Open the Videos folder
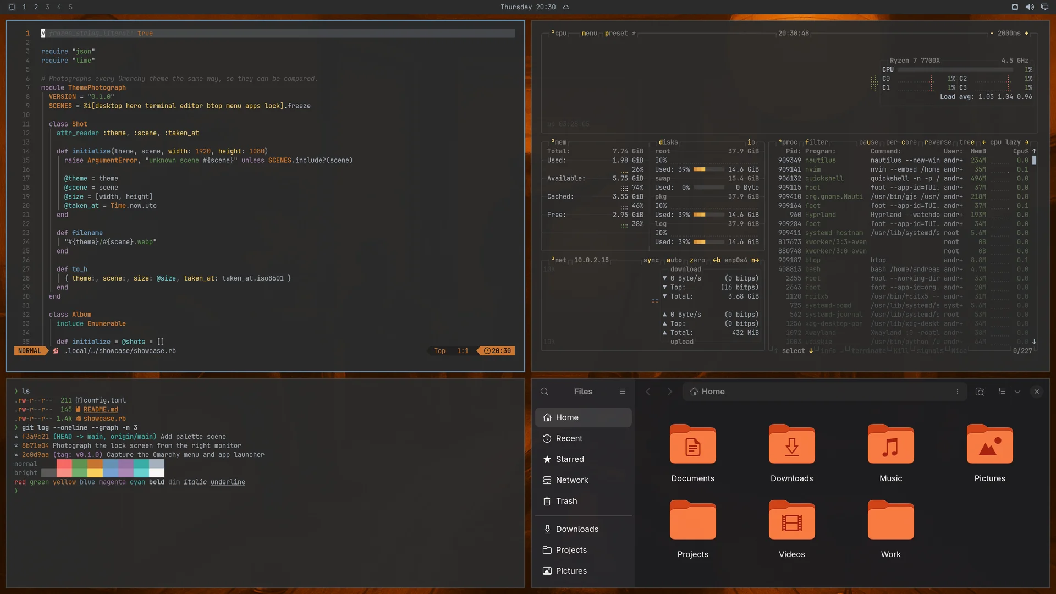 click(792, 520)
